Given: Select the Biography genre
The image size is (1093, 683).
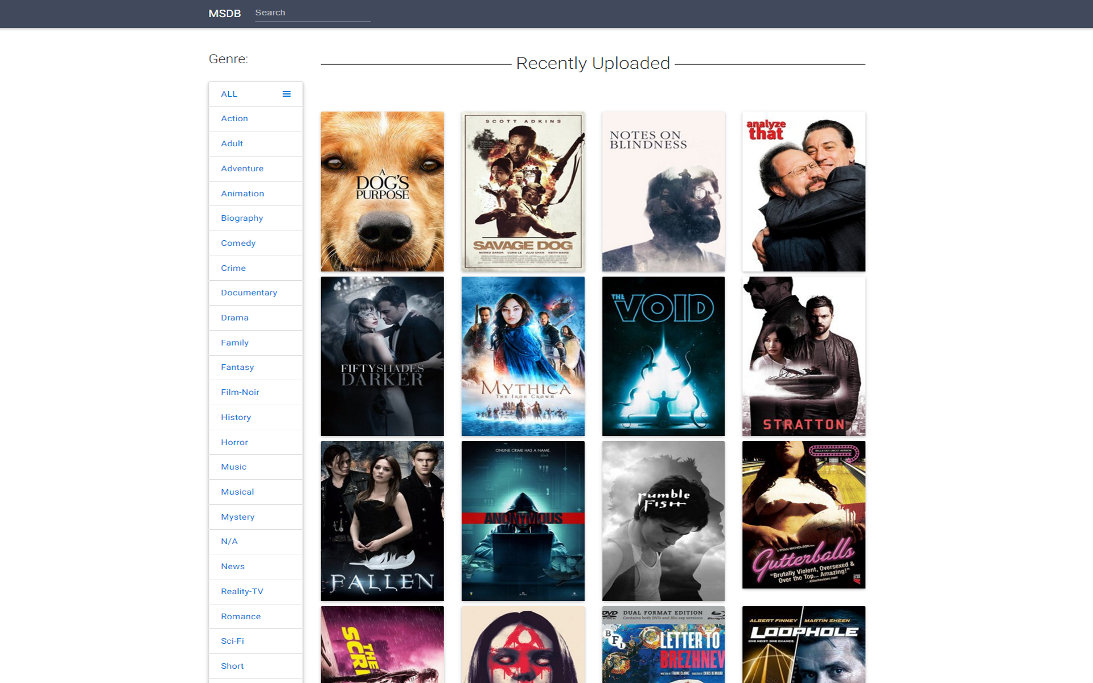Looking at the screenshot, I should pyautogui.click(x=256, y=218).
